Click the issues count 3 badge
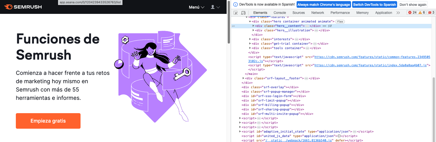 pos(431,12)
